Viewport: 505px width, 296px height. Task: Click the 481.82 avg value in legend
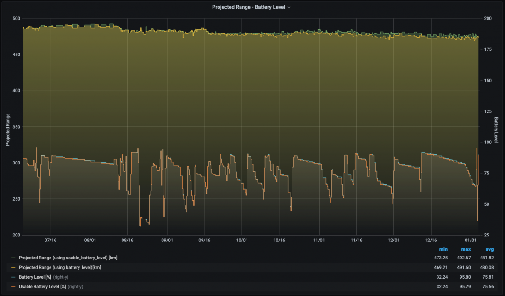coord(488,258)
